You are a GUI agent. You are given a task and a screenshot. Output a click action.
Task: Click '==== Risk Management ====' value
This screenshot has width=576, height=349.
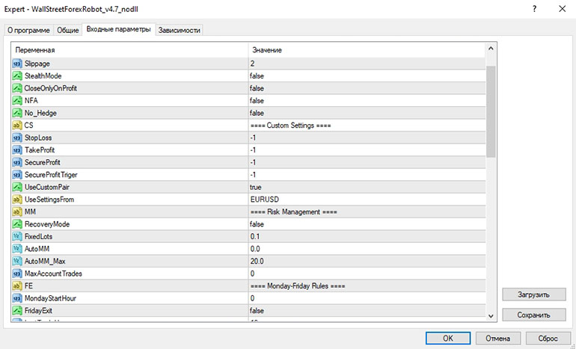pos(293,211)
